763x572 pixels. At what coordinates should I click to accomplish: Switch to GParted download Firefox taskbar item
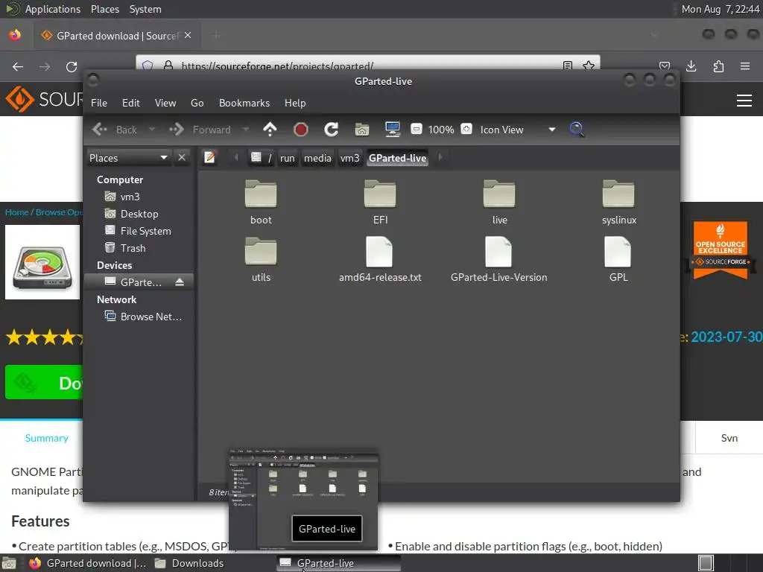point(88,563)
